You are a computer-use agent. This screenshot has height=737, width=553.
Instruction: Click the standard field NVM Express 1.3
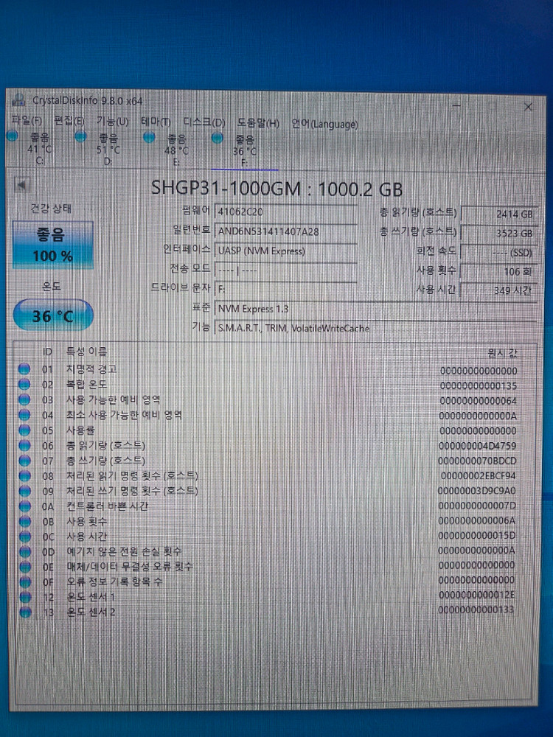pyautogui.click(x=375, y=309)
